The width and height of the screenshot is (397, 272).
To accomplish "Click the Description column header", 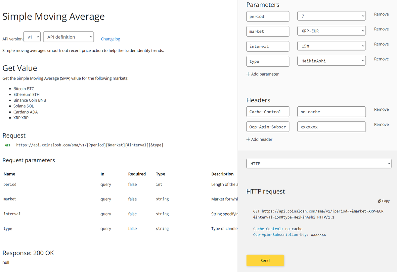I will point(222,174).
